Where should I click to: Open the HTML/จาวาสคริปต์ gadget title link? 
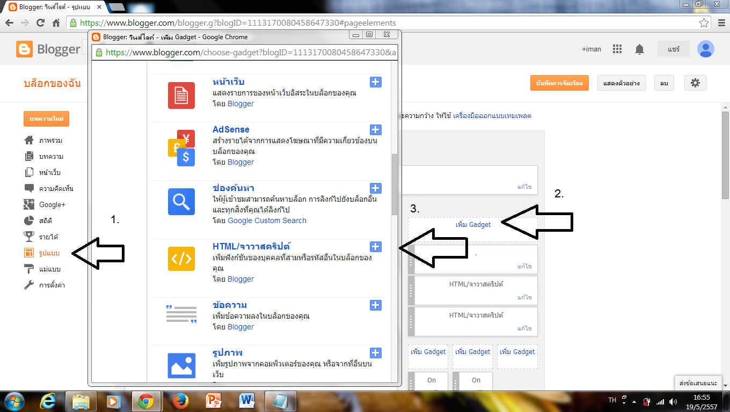(251, 247)
